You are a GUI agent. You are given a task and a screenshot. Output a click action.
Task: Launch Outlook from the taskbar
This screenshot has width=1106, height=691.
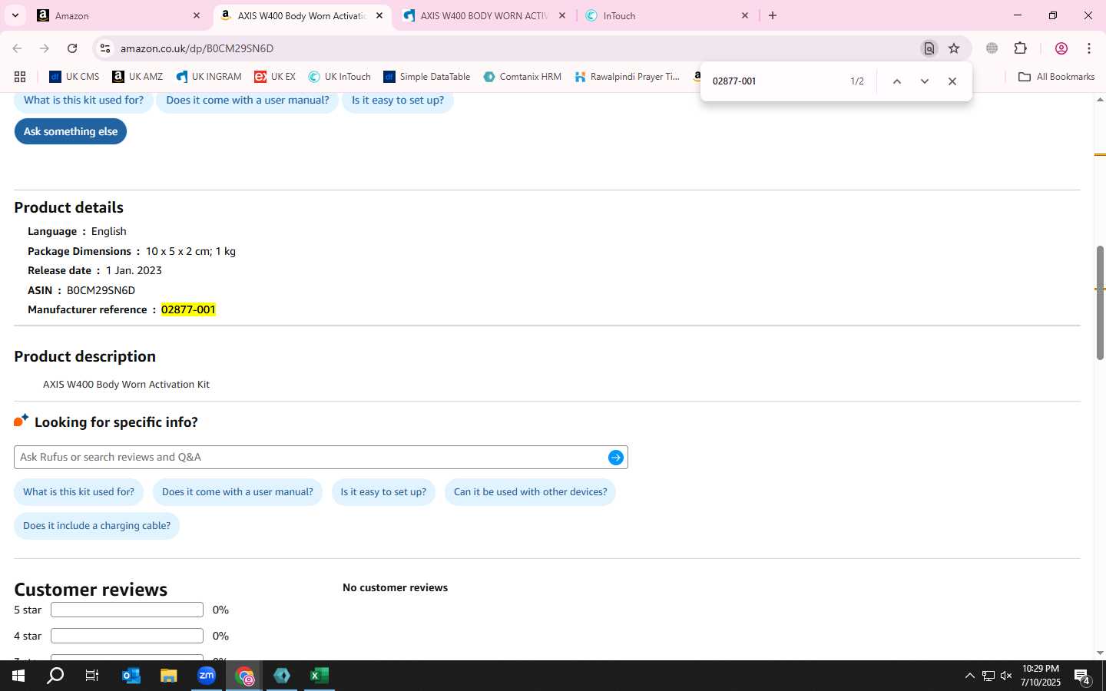point(131,676)
